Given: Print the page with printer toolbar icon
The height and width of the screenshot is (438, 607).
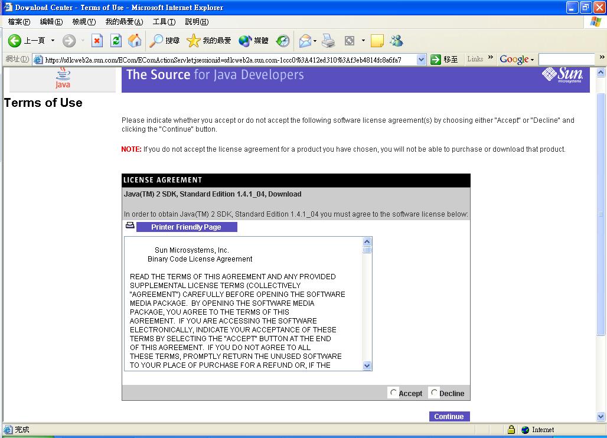Looking at the screenshot, I should [x=328, y=41].
